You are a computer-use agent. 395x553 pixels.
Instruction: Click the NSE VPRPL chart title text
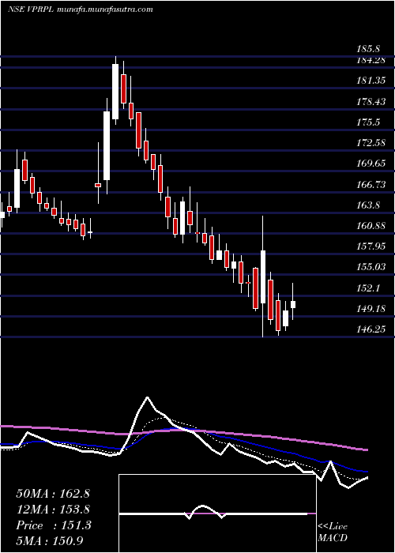81,9
